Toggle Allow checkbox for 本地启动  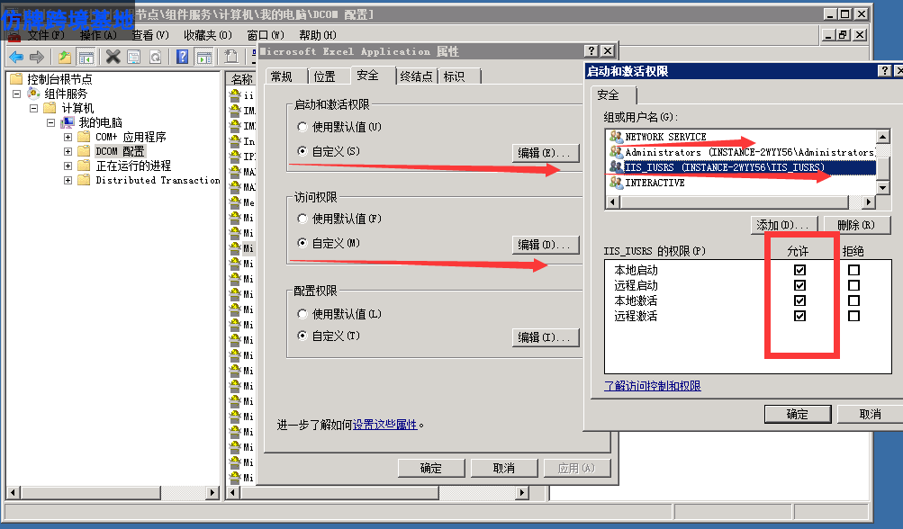(799, 270)
